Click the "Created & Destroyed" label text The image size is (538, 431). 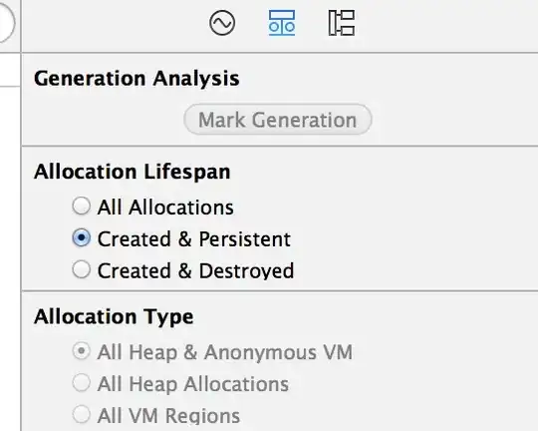tap(195, 270)
